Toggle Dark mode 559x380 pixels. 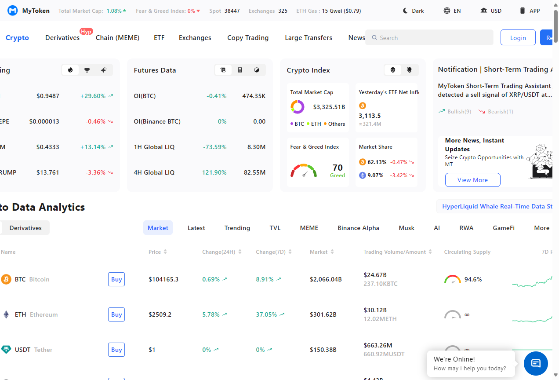[412, 11]
